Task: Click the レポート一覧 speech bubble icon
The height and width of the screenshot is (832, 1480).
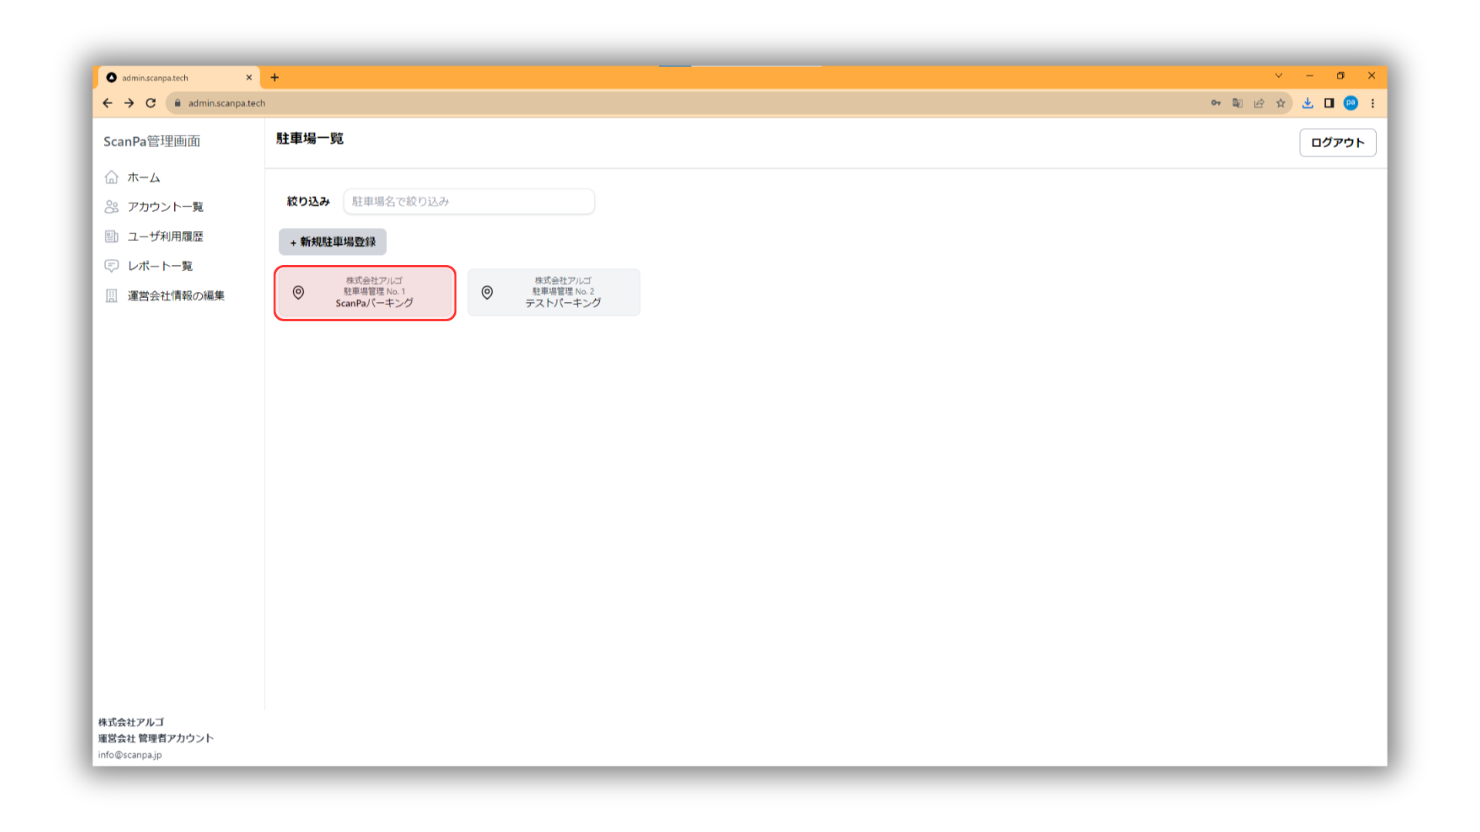Action: [x=112, y=266]
